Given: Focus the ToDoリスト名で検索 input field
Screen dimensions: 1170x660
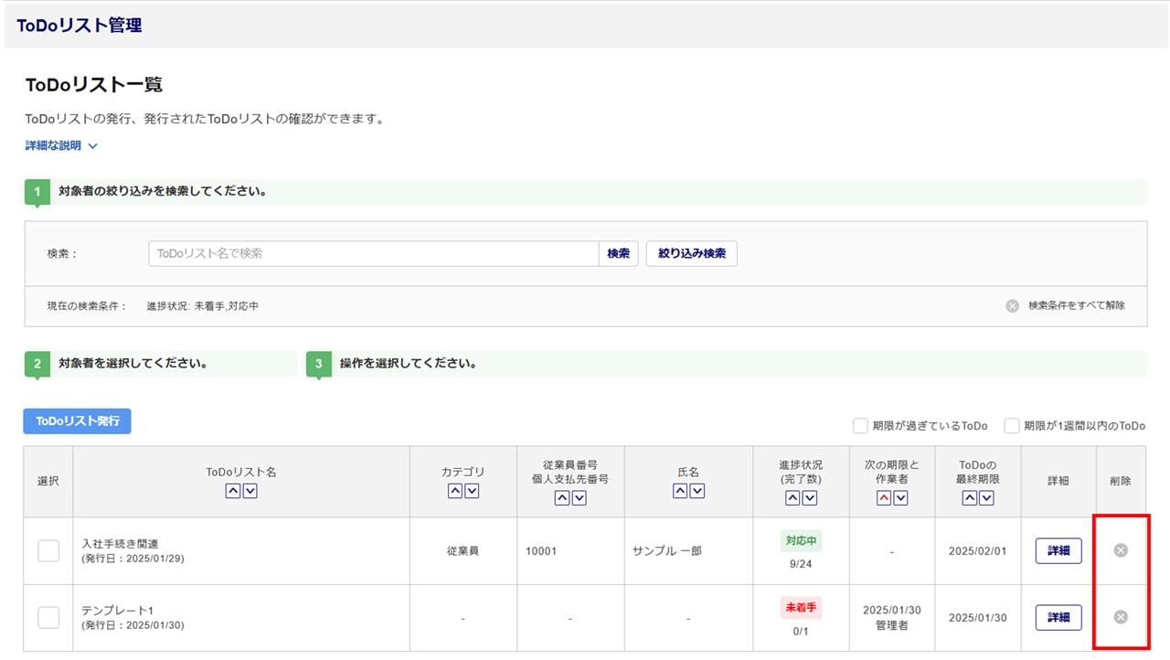Looking at the screenshot, I should tap(373, 253).
